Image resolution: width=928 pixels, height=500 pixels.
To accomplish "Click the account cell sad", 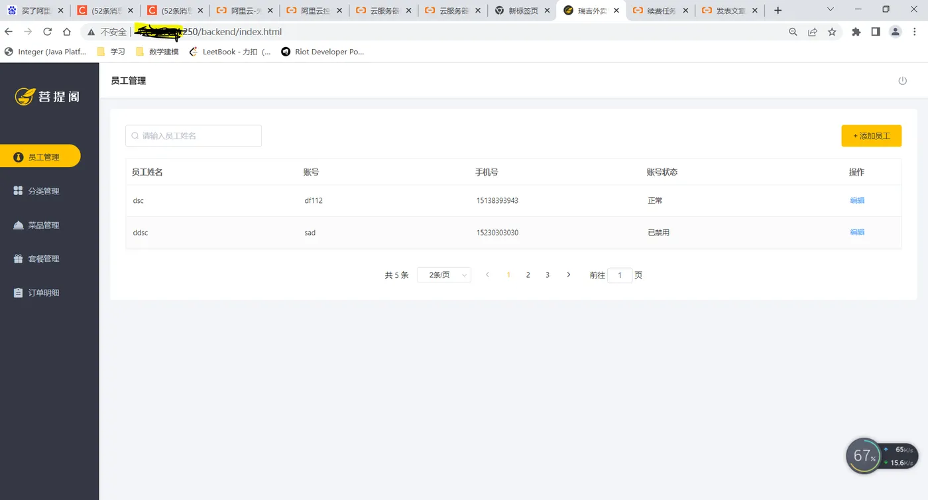I will point(310,233).
